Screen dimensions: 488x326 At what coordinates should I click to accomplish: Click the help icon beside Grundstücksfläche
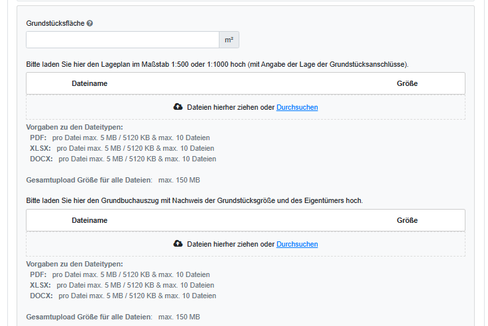pos(90,23)
